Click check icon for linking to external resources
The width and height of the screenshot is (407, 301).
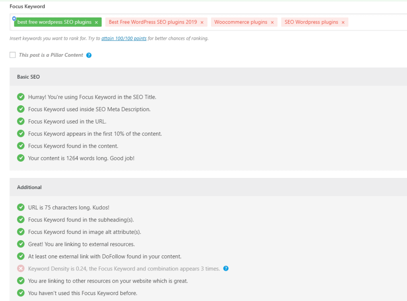(21, 244)
